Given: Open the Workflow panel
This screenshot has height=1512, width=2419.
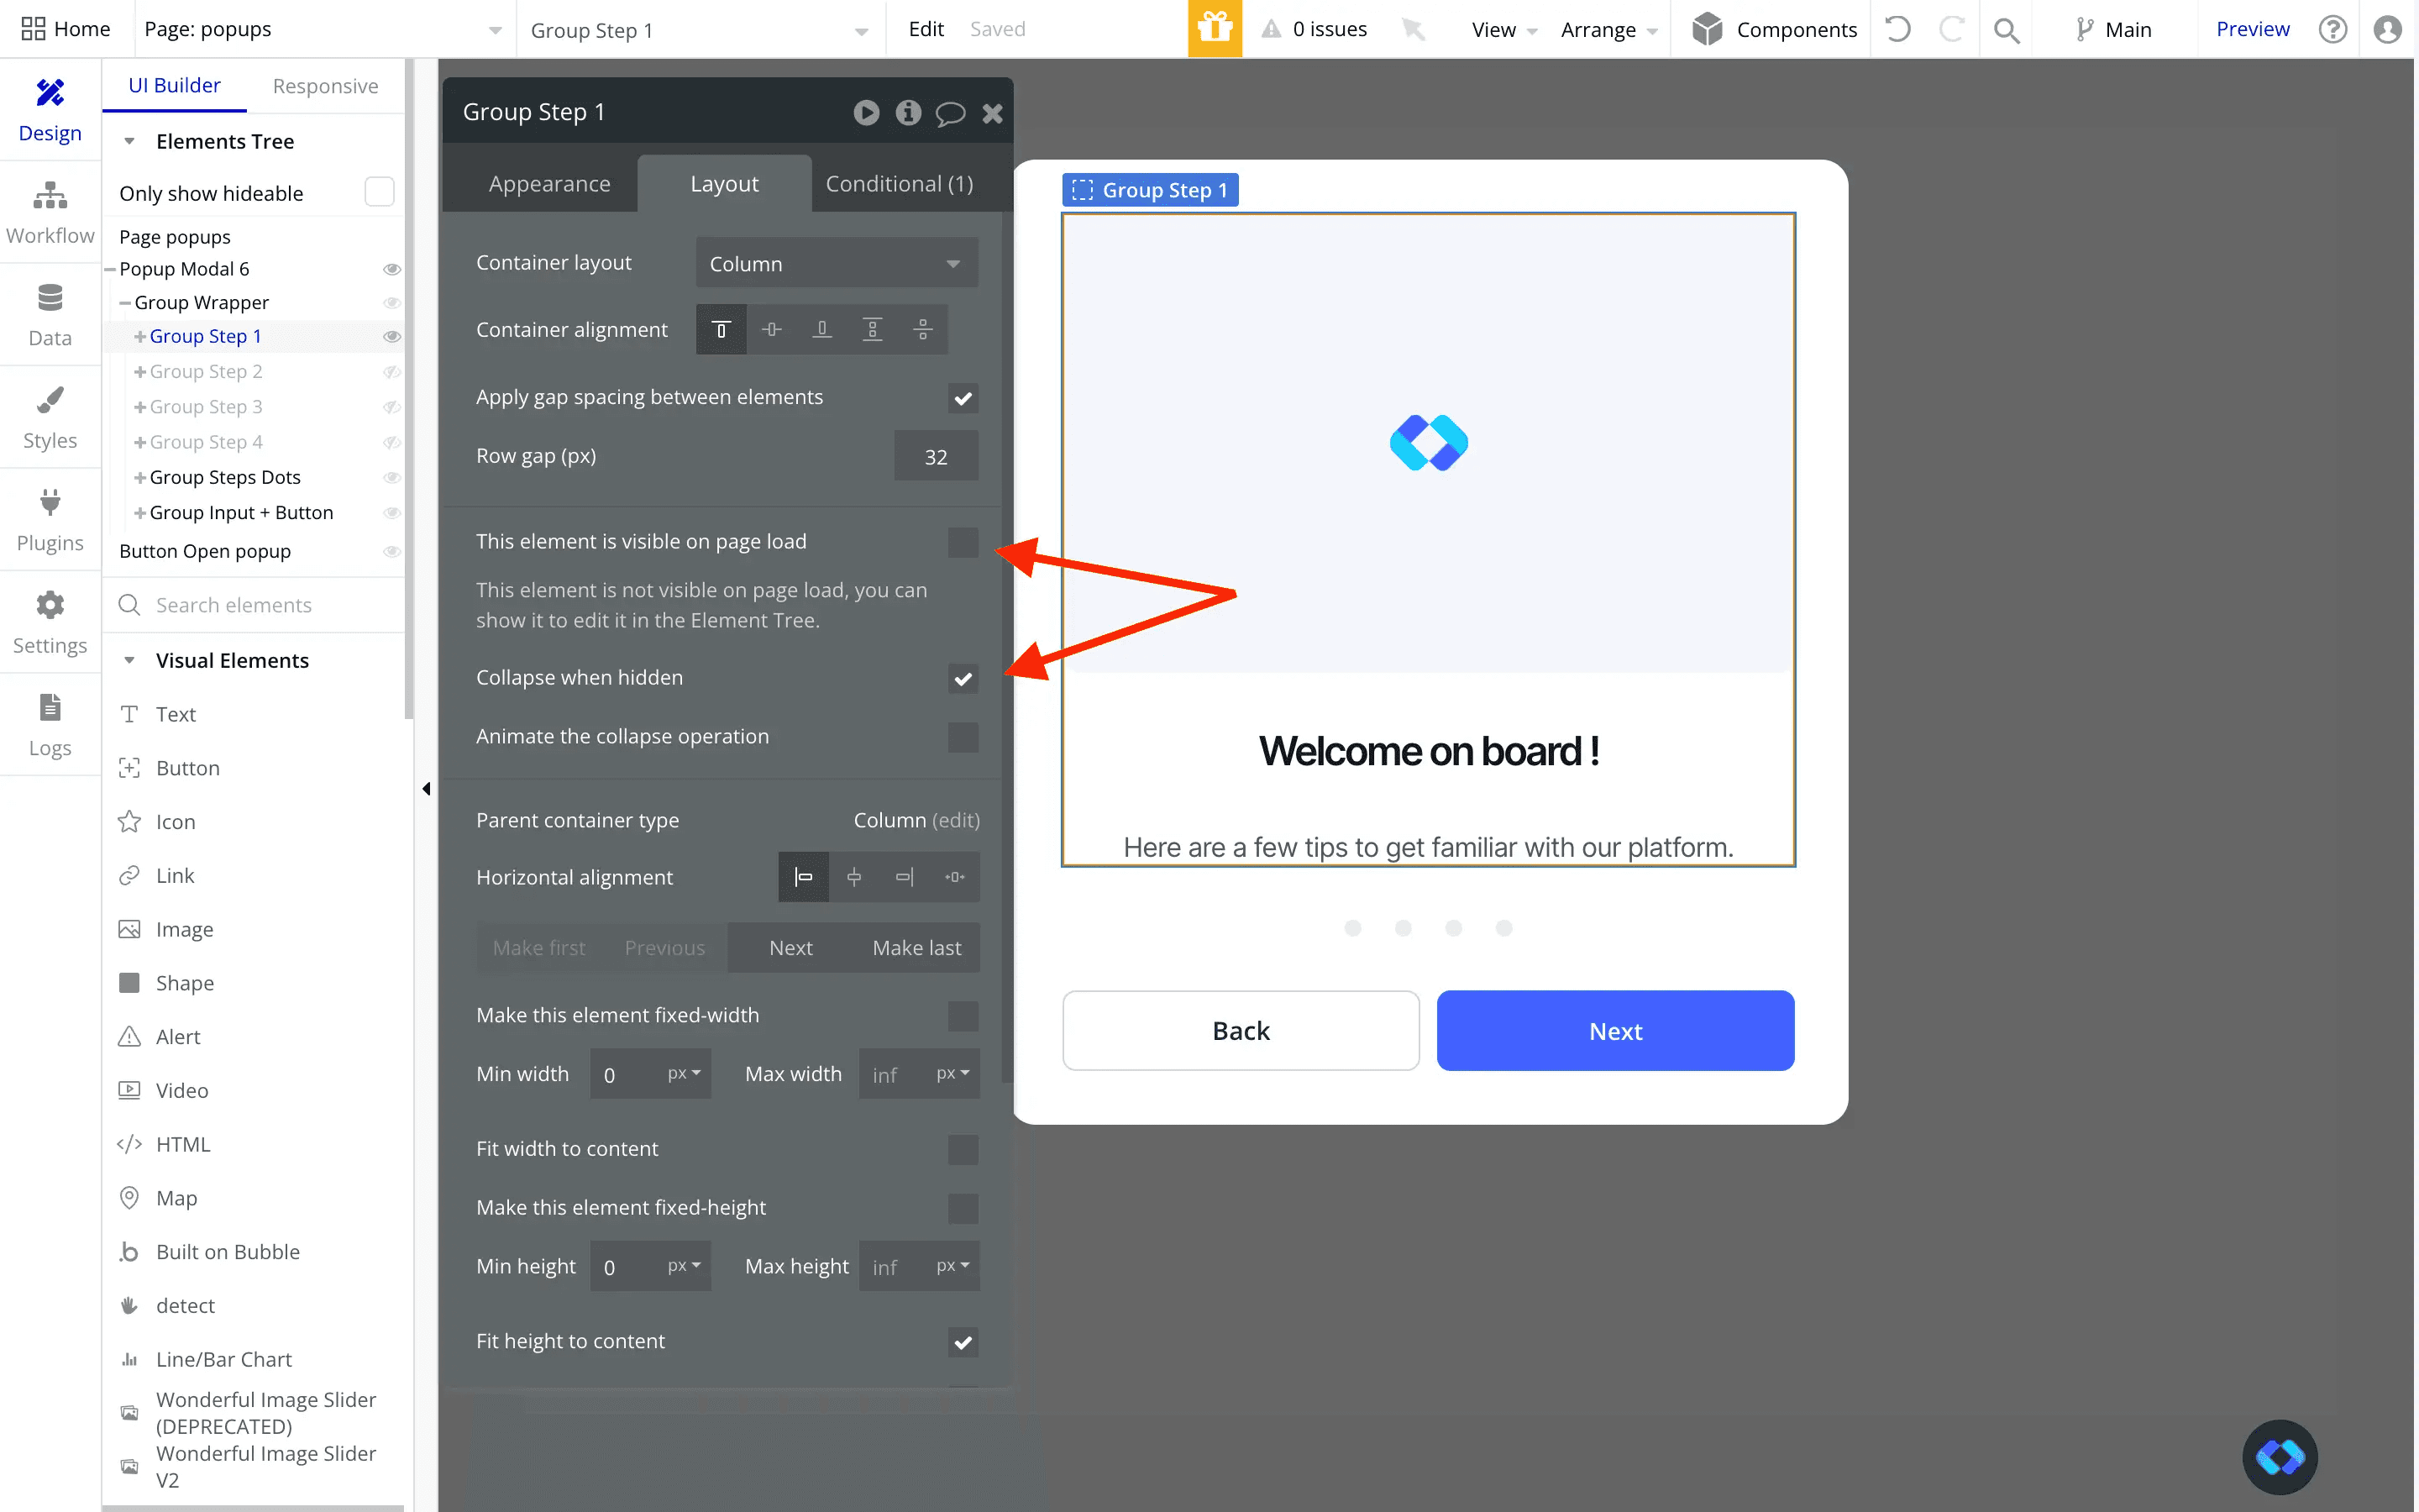Looking at the screenshot, I should [50, 210].
